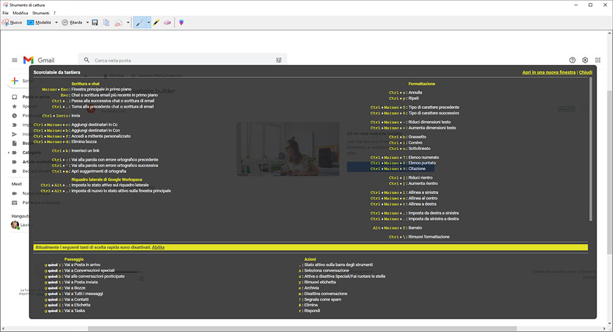The image size is (613, 332).
Task: Click the 'Segnala come spam' shortcut line
Action: click(320, 300)
